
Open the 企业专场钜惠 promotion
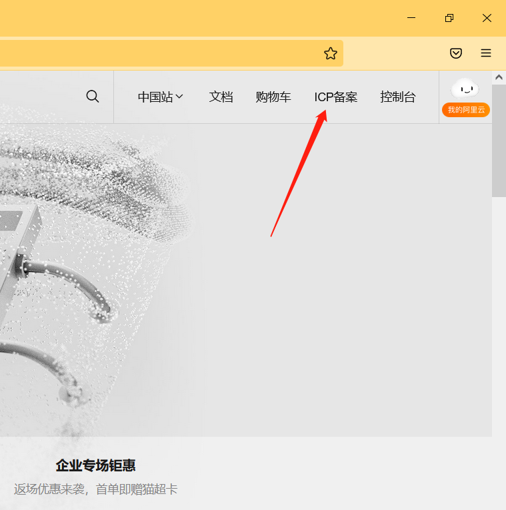point(95,465)
